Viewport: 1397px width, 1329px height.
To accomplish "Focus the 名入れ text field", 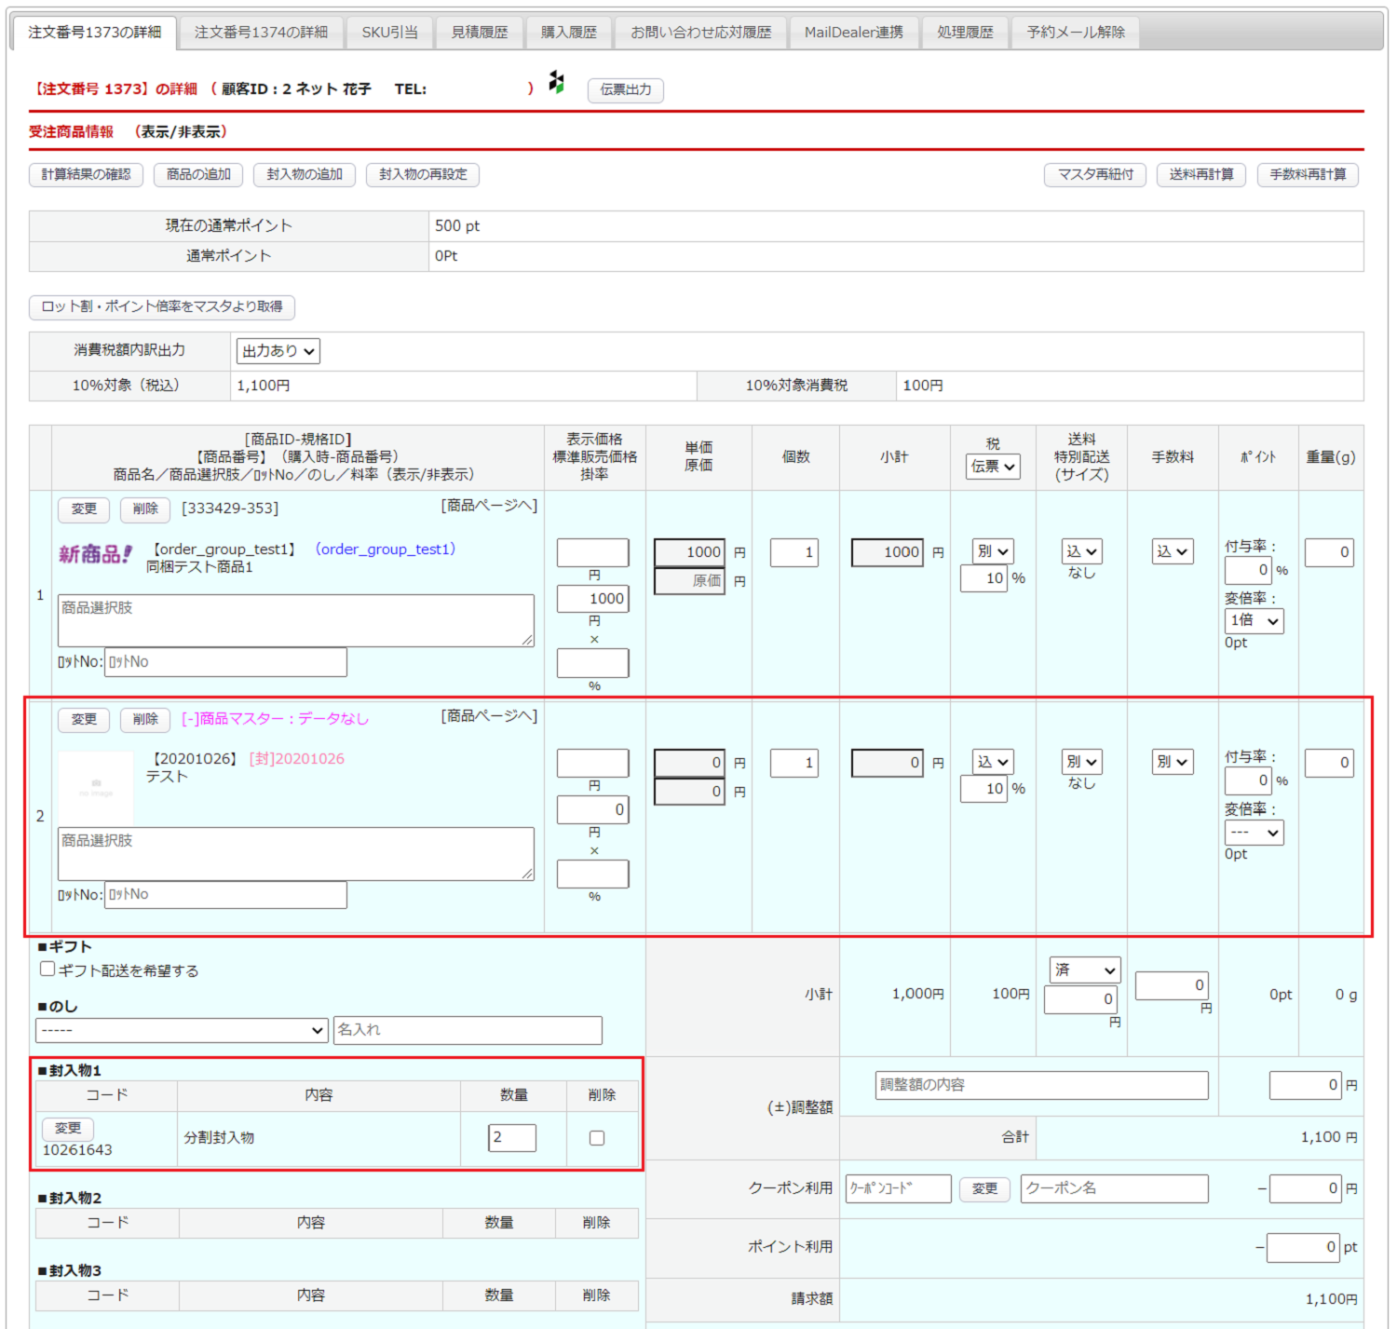I will point(468,1030).
